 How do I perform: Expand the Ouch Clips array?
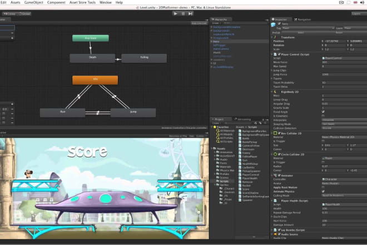click(272, 217)
